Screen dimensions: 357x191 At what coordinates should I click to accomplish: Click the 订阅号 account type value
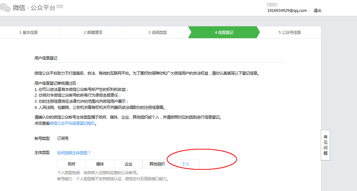click(63, 138)
